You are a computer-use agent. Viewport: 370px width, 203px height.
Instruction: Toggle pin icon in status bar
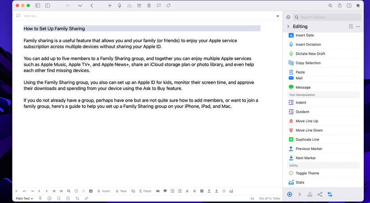[x=40, y=198]
